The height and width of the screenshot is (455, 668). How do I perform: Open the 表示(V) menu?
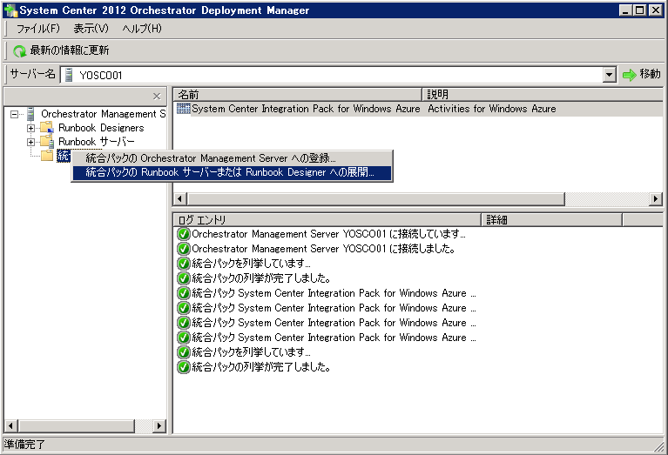(x=91, y=29)
